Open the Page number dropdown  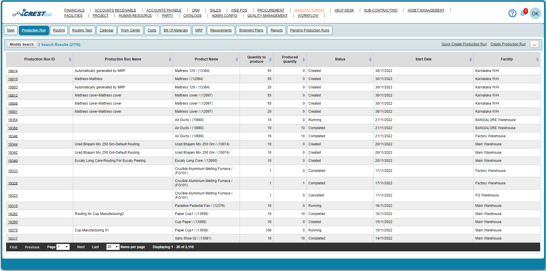(63, 247)
